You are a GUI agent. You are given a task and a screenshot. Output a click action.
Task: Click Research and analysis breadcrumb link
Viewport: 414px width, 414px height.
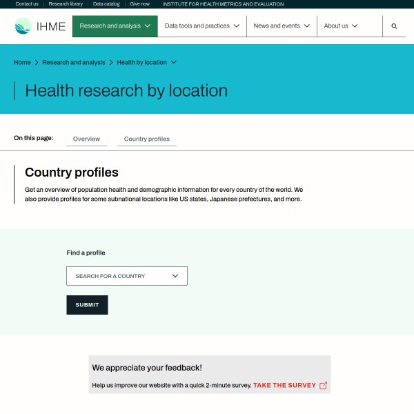[73, 63]
